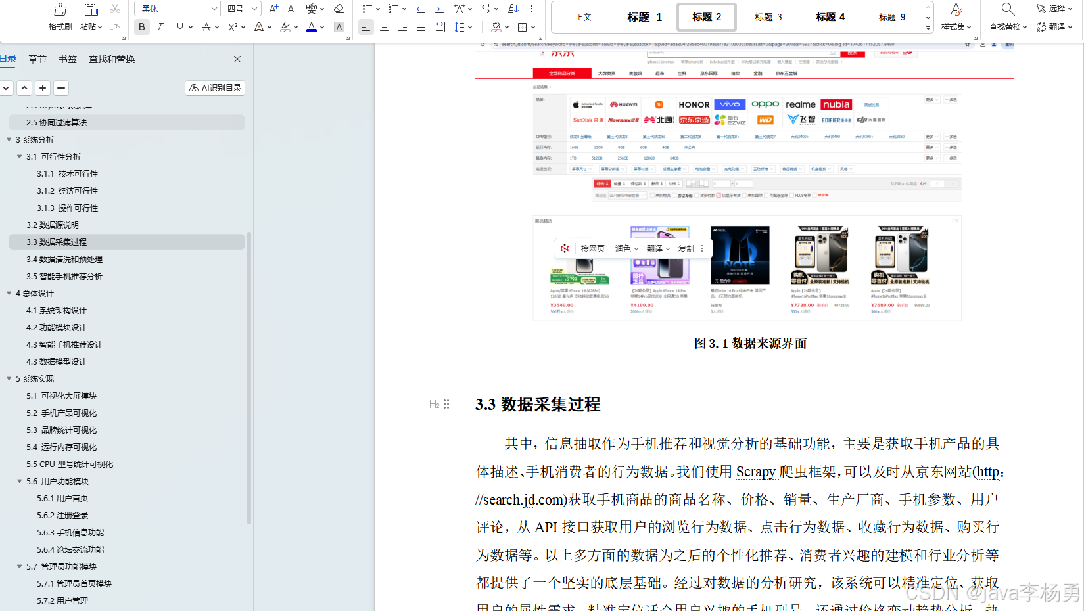The width and height of the screenshot is (1084, 611).
Task: Switch to the 书签 tab
Action: click(68, 59)
